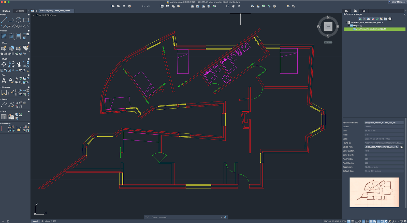Click the TOP face of ViewCube
Screen dimensions: 407x223
click(328, 26)
